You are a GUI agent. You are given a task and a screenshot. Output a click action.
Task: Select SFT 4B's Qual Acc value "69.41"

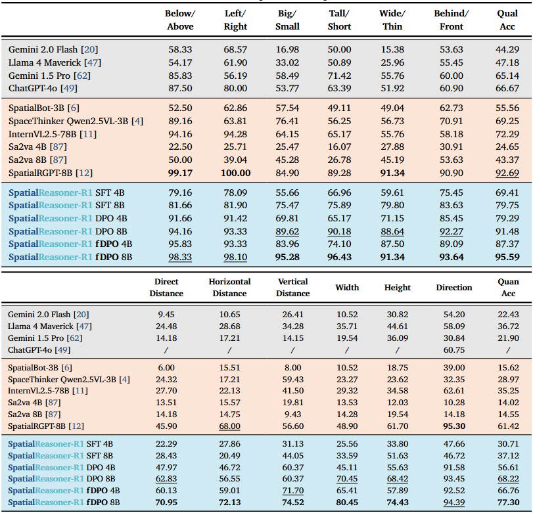(x=507, y=192)
